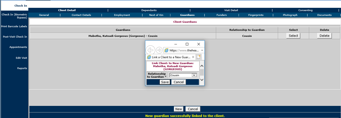Switch to the Employment sub-tab
This screenshot has width=341, height=118.
122,15
